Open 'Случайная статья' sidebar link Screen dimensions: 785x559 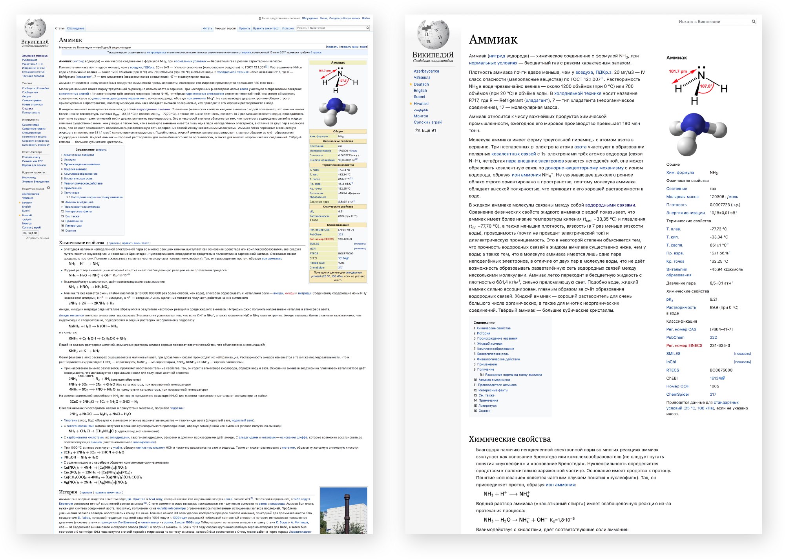[33, 72]
